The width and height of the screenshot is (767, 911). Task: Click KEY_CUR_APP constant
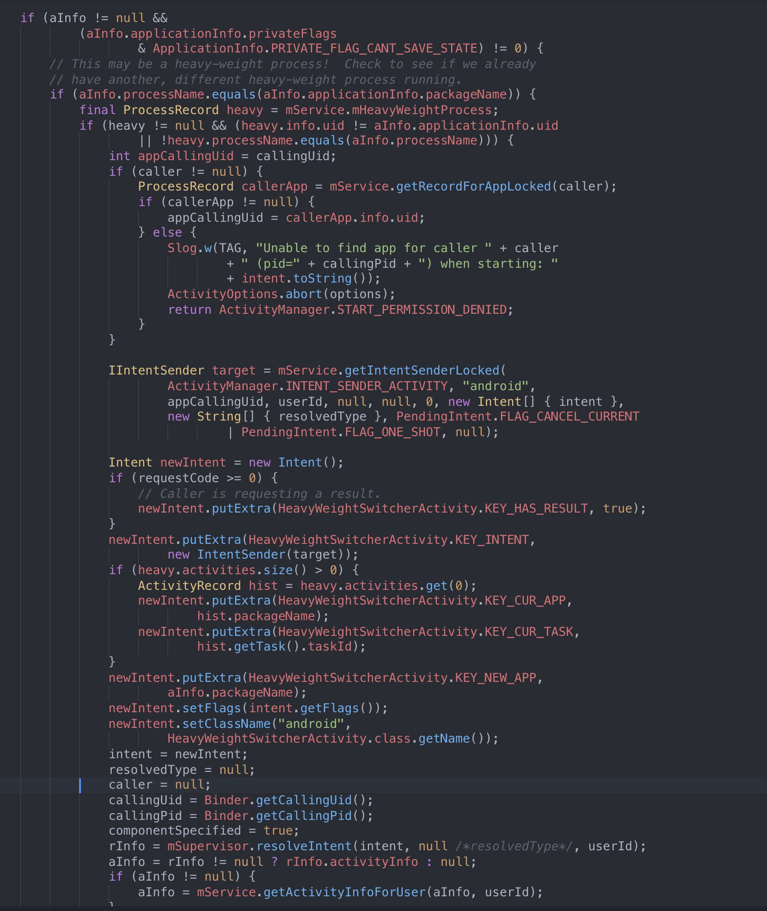pos(525,600)
